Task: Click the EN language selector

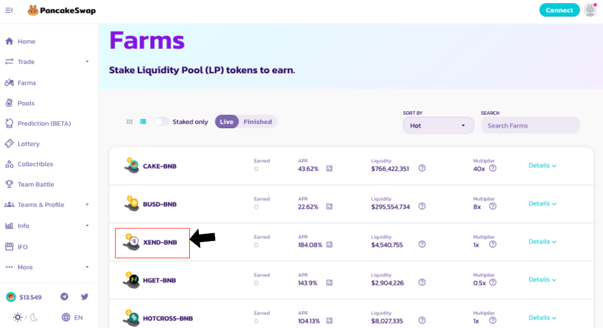Action: click(73, 317)
